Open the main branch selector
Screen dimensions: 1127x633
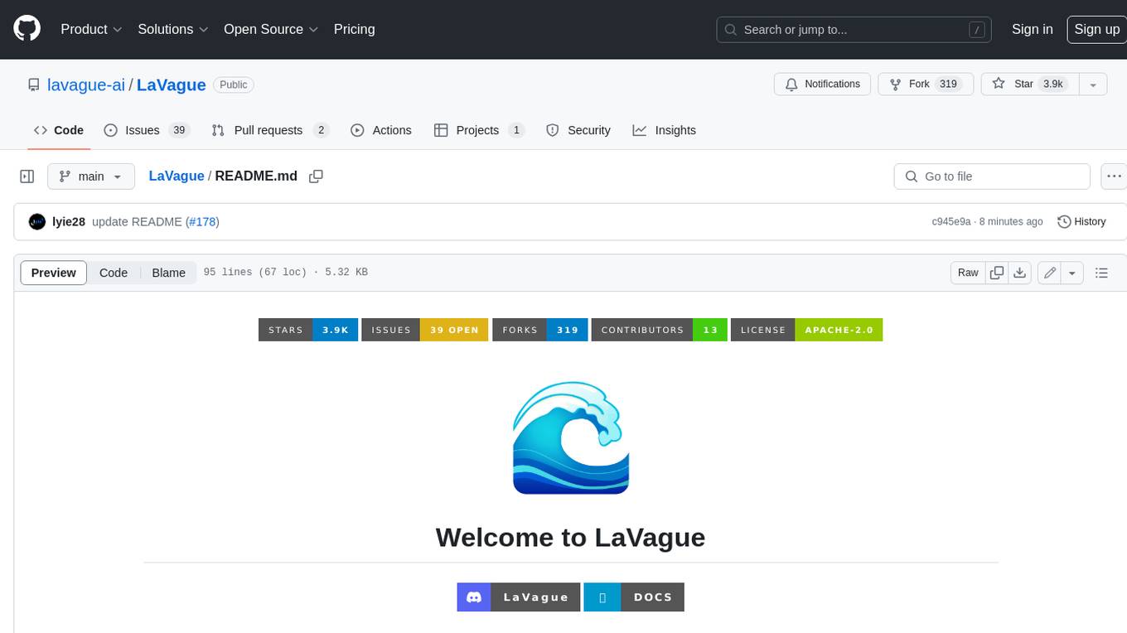[90, 176]
